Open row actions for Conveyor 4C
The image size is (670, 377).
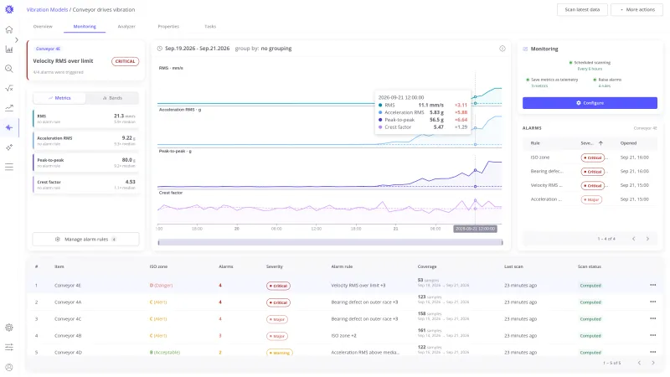(x=652, y=318)
